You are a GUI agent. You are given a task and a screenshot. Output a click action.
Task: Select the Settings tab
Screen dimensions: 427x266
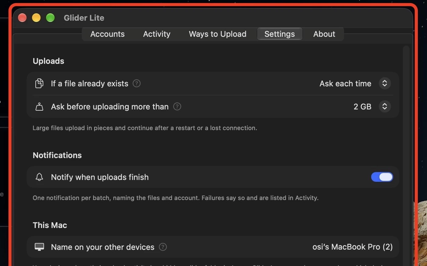tap(280, 34)
